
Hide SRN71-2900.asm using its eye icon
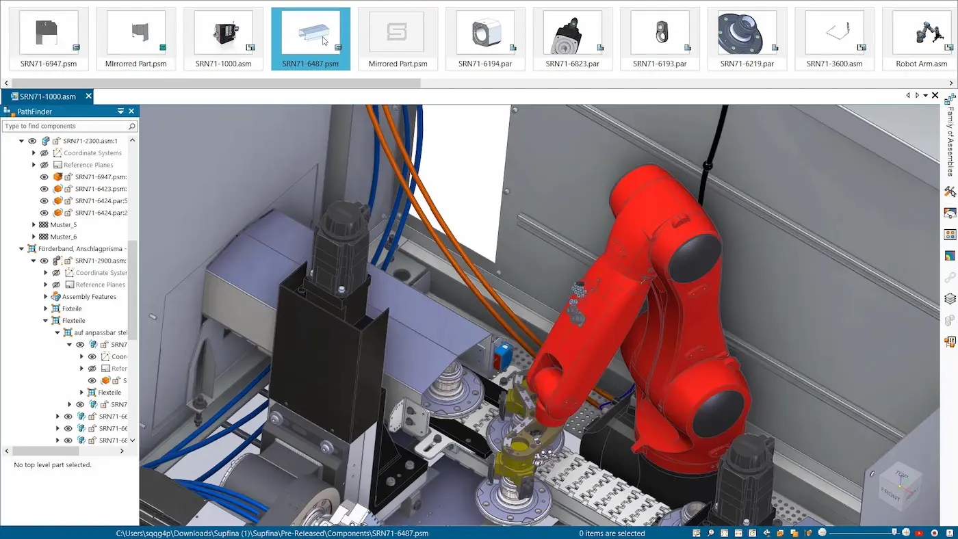(x=44, y=261)
